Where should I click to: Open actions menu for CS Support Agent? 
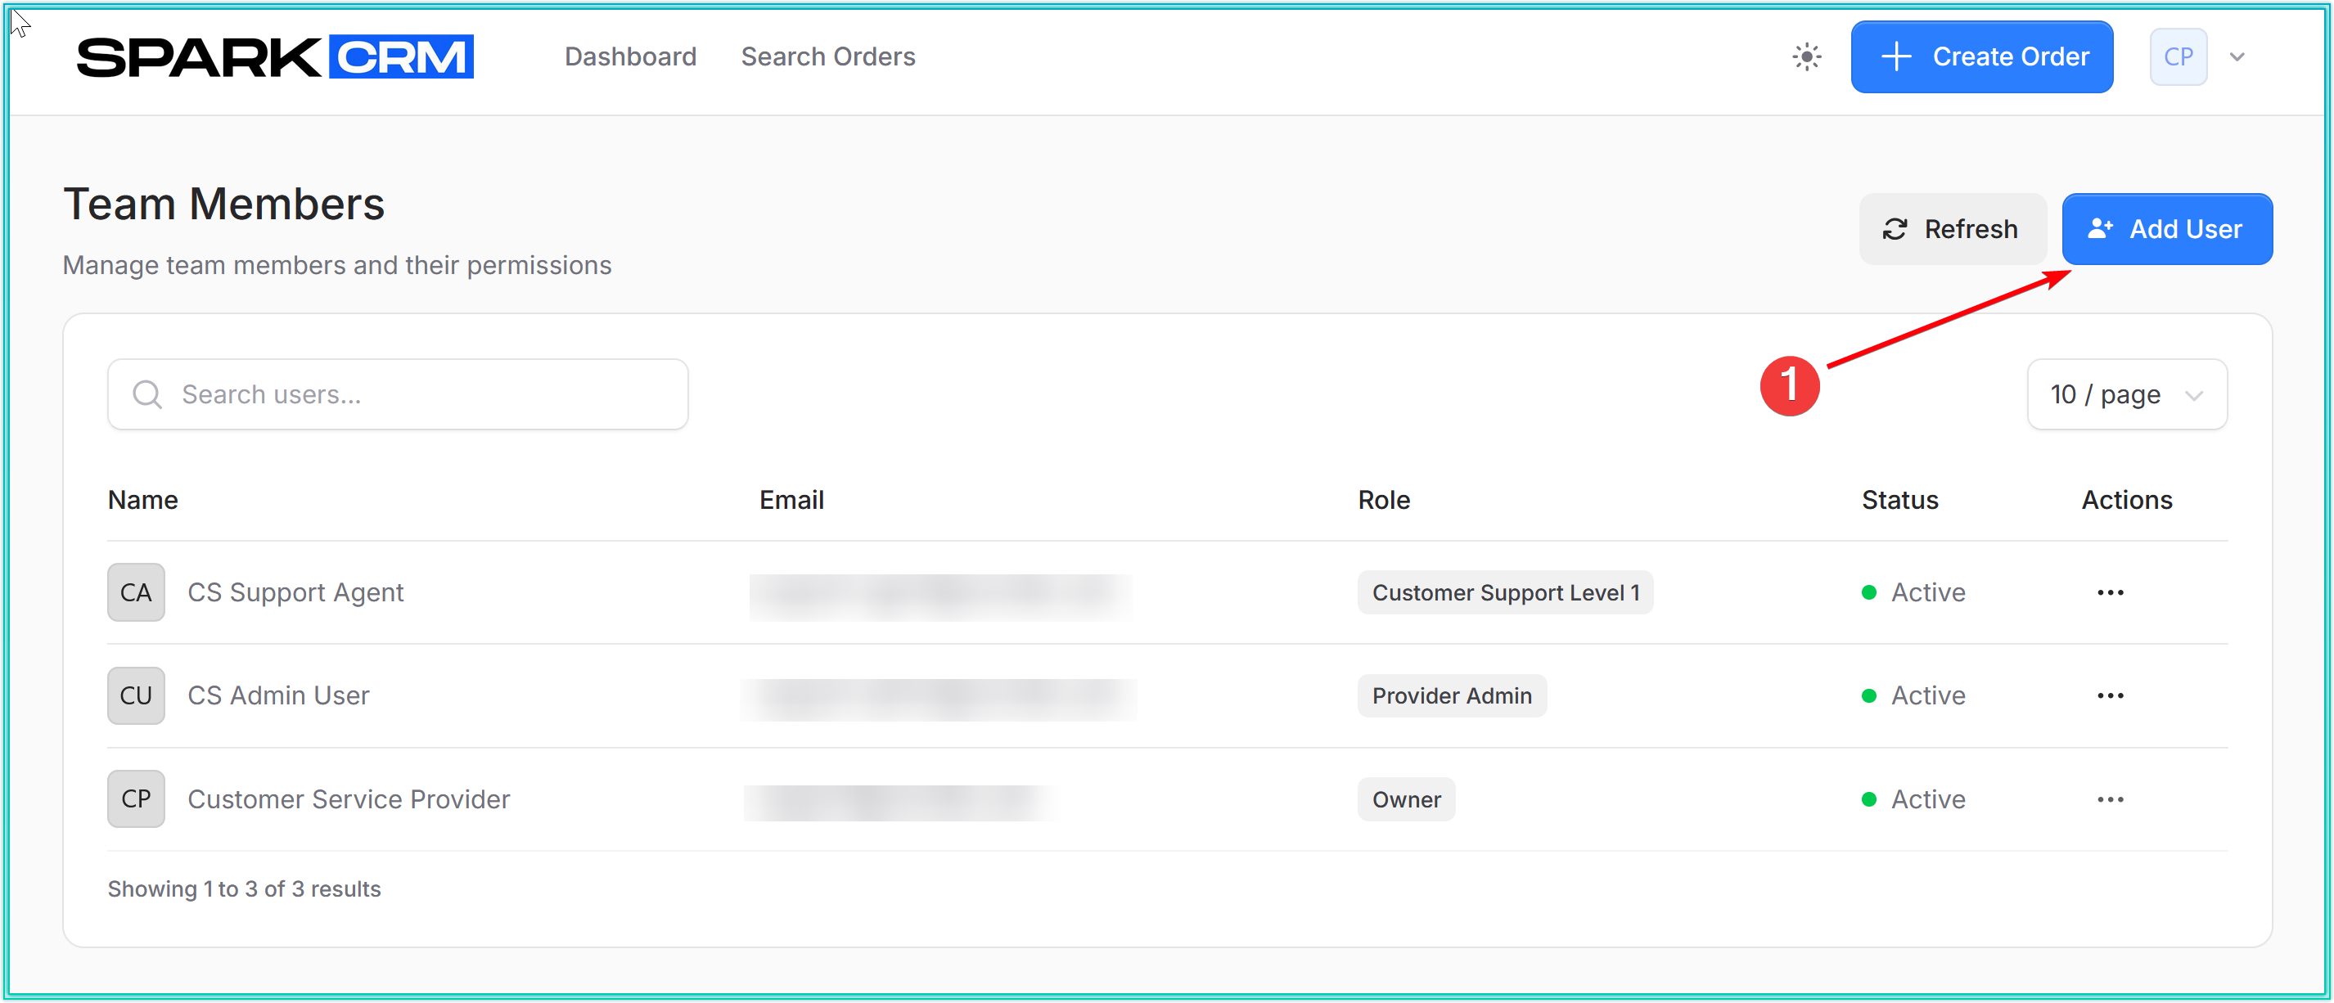click(2109, 592)
